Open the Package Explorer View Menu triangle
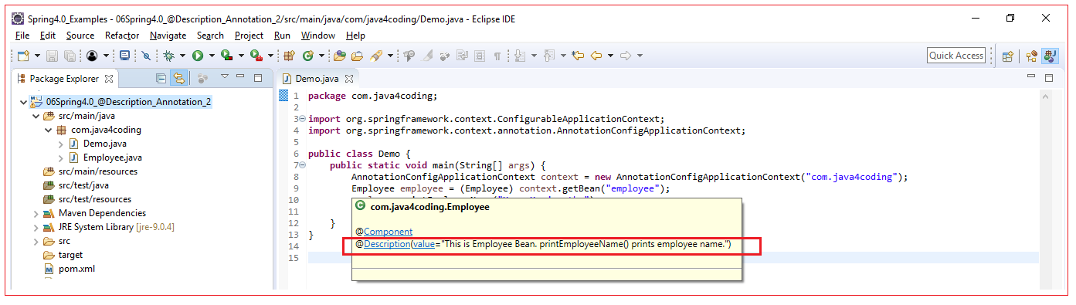This screenshot has width=1076, height=305. point(225,76)
